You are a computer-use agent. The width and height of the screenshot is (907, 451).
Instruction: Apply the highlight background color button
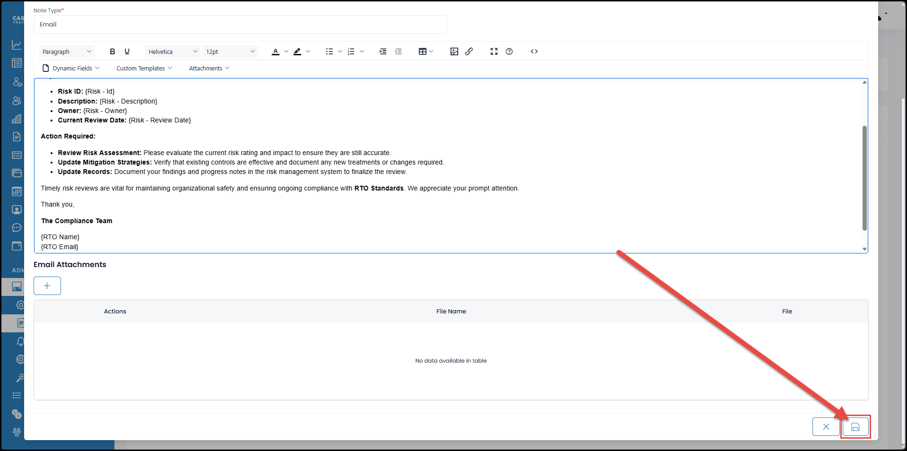point(297,52)
